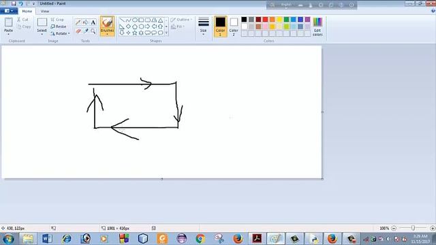
Task: Click the Crop button
Action: click(57, 20)
